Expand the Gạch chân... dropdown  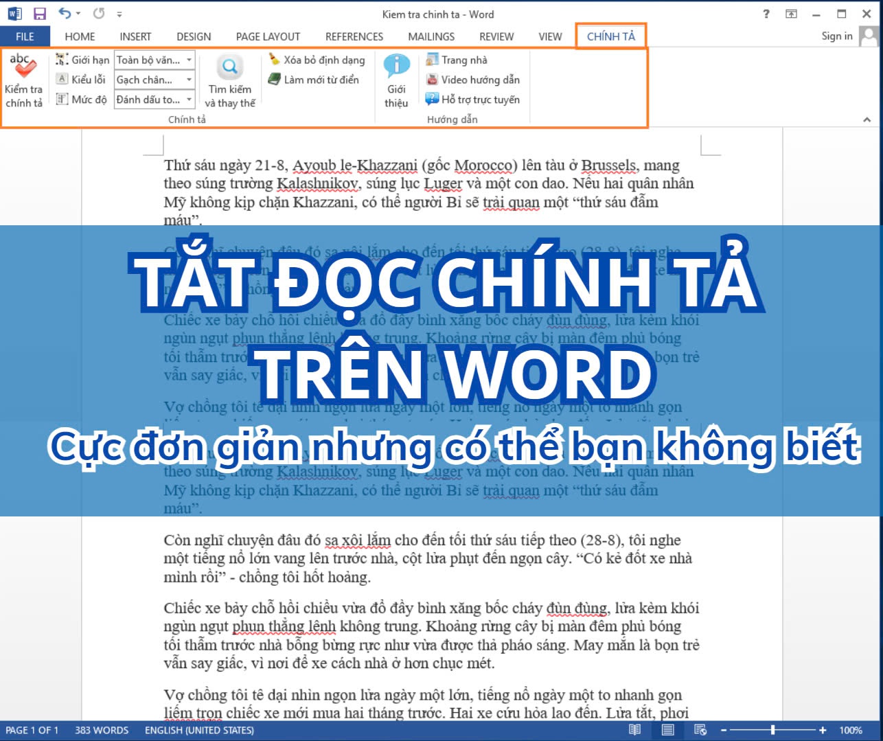tap(190, 80)
